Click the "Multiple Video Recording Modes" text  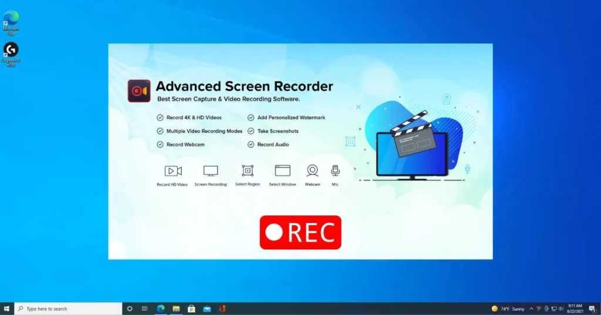pyautogui.click(x=204, y=131)
